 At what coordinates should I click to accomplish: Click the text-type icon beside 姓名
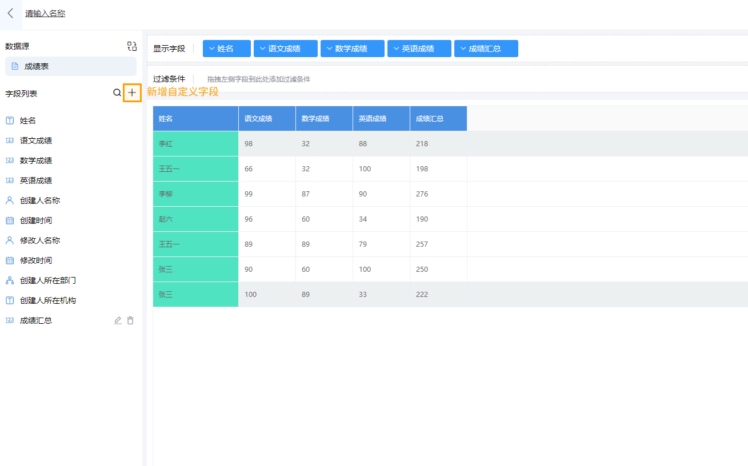click(x=10, y=120)
